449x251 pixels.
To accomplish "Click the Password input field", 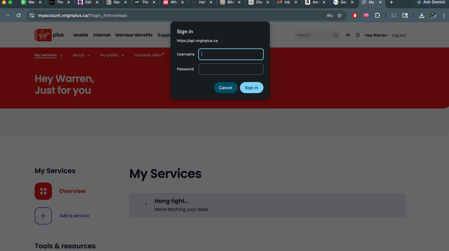I will (x=231, y=69).
